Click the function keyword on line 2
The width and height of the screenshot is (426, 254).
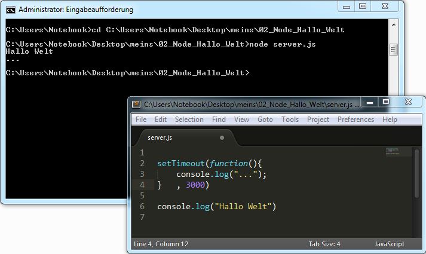(x=228, y=163)
